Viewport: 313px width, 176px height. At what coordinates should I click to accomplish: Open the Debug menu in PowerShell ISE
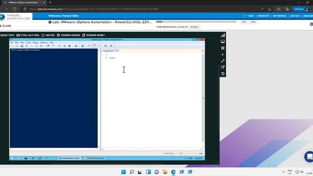(x=35, y=43)
